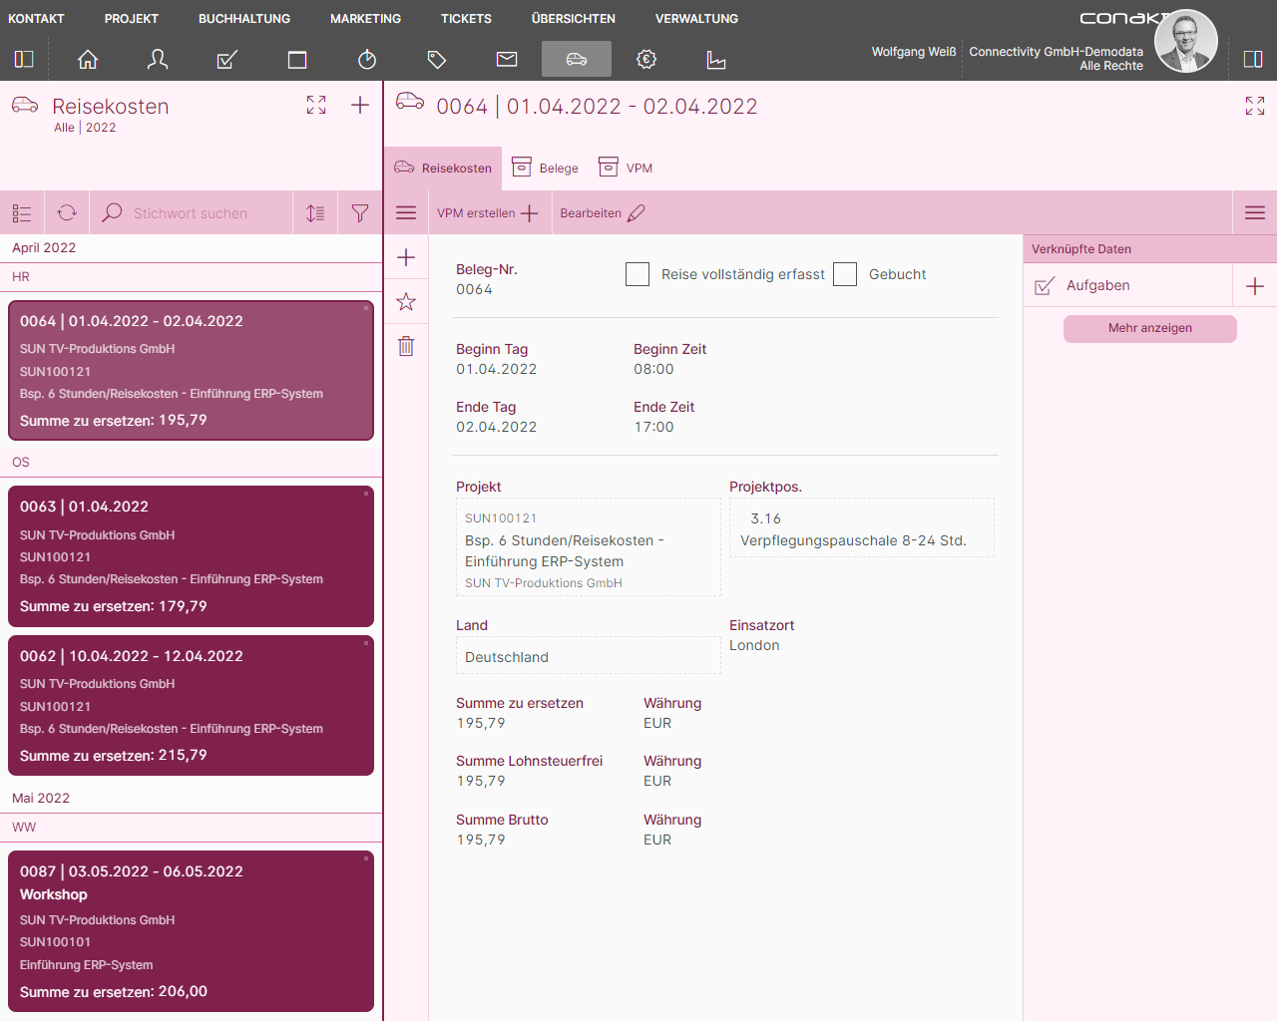Click the contacts person icon

[x=158, y=60]
